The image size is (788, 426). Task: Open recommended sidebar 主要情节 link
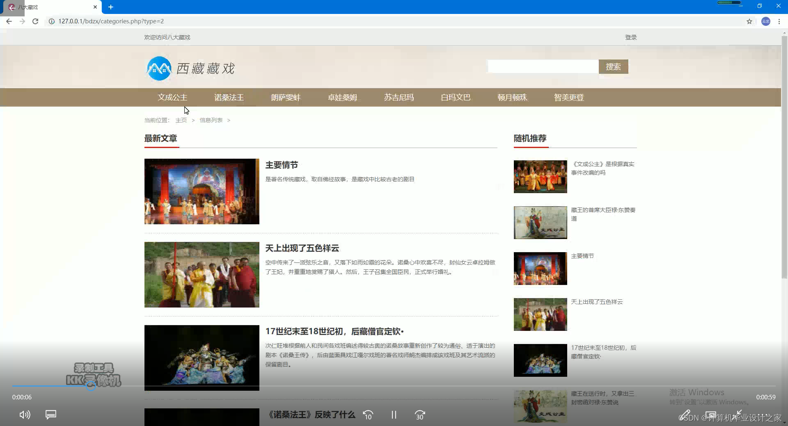[582, 256]
